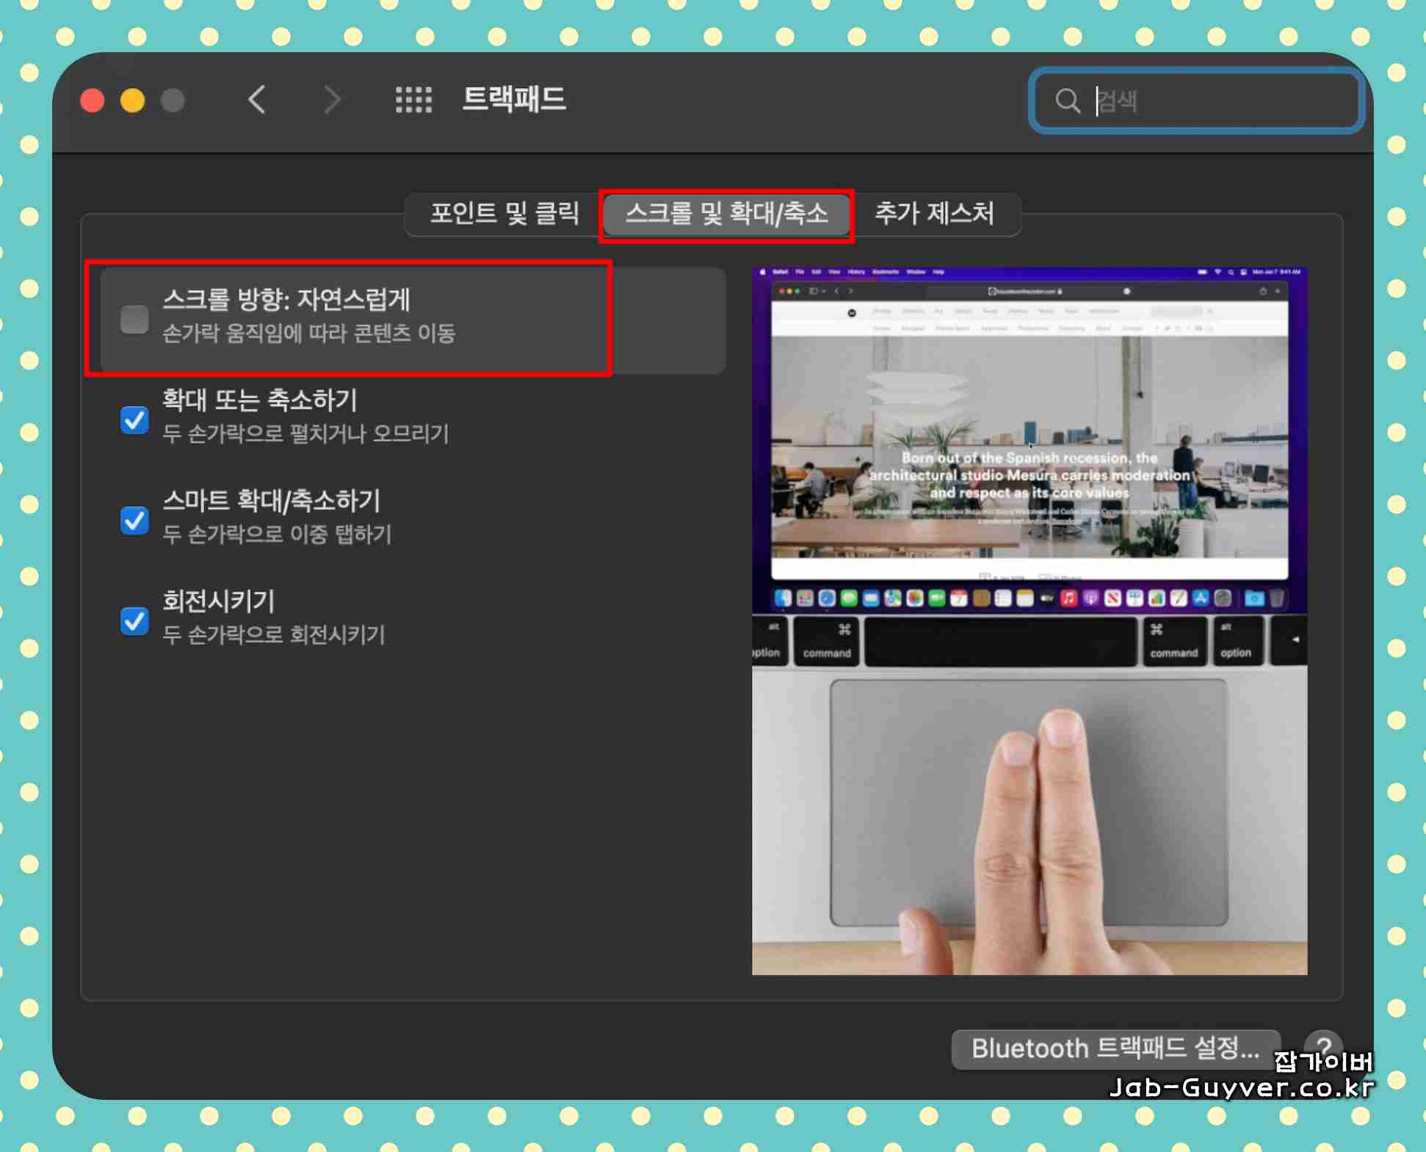
Task: Click the back navigation chevron
Action: coord(257,100)
